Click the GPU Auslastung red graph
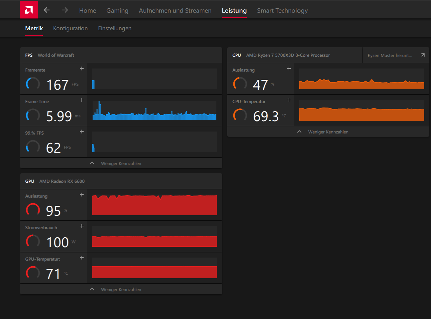The image size is (431, 319). [x=154, y=205]
